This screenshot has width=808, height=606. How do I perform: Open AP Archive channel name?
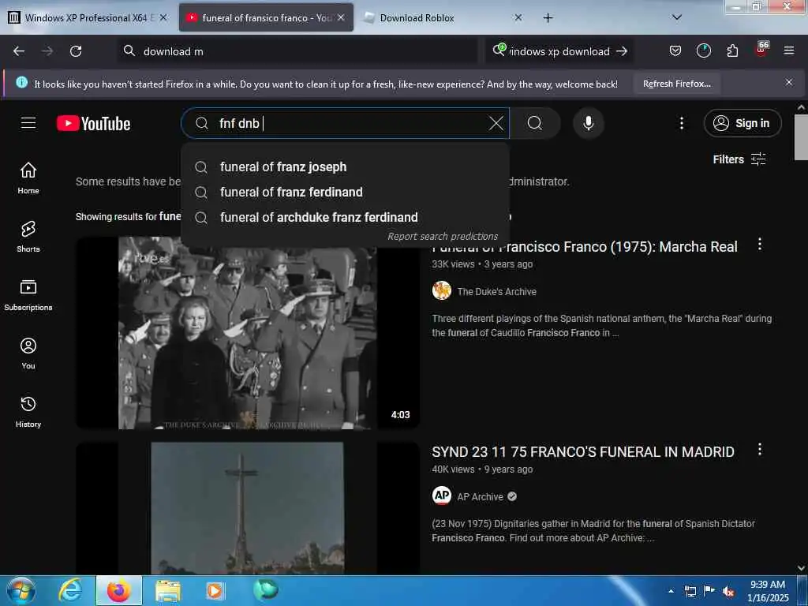tap(481, 497)
